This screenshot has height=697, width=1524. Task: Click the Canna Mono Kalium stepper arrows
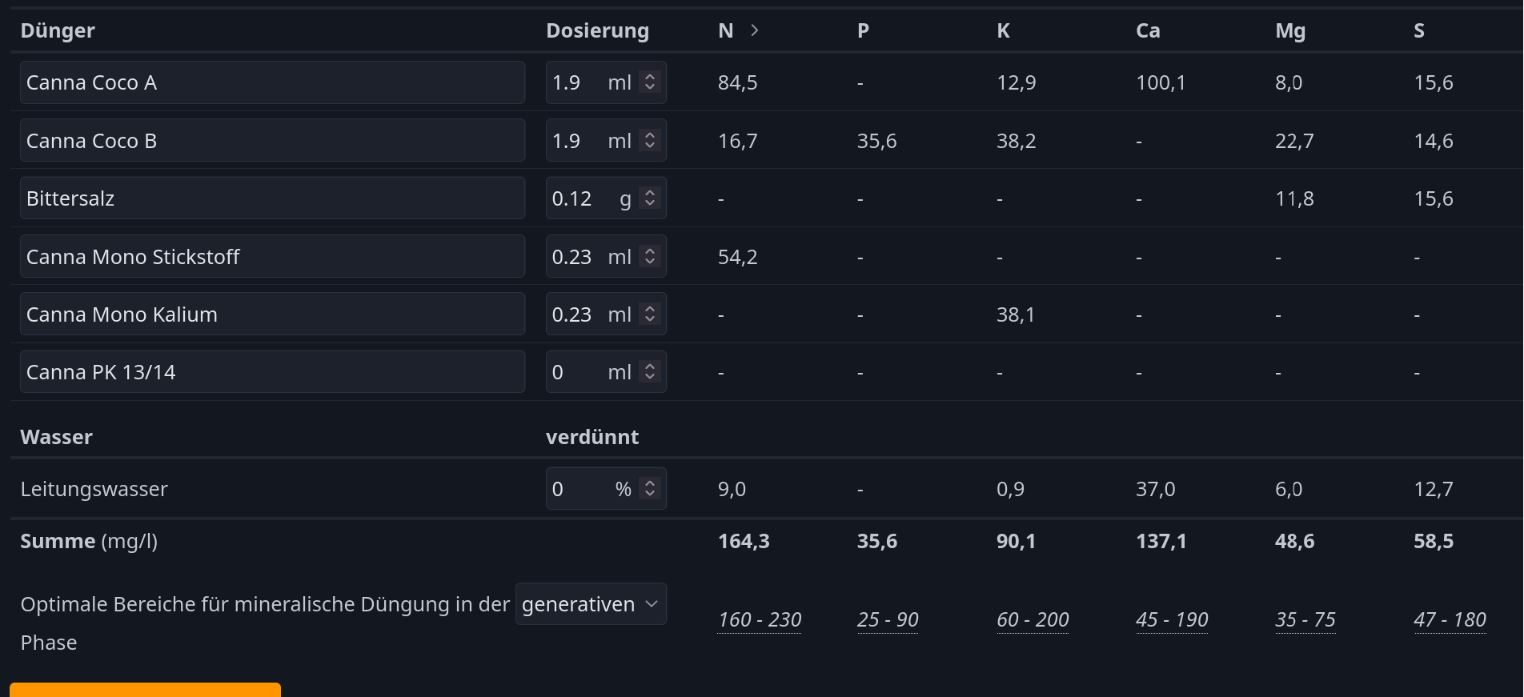[650, 314]
